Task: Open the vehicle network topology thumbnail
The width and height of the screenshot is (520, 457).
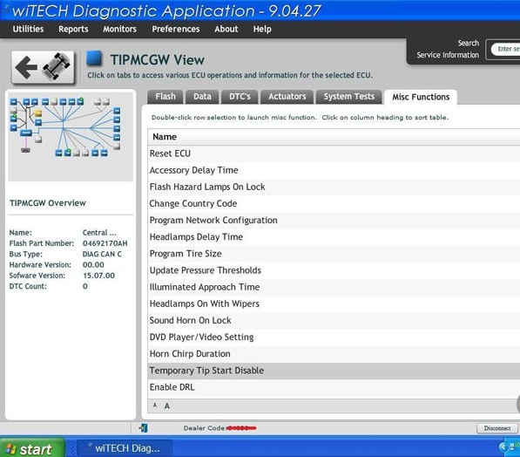Action: [x=71, y=137]
